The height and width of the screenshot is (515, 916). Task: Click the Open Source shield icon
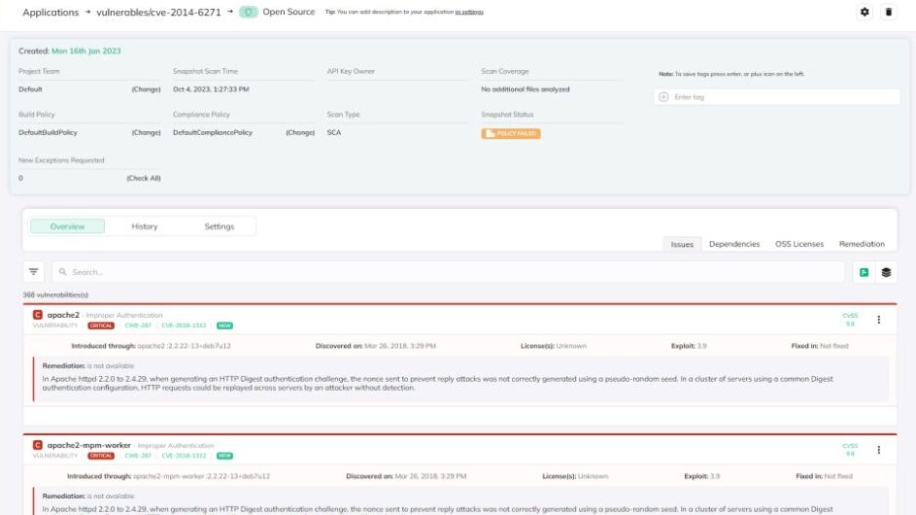click(248, 12)
